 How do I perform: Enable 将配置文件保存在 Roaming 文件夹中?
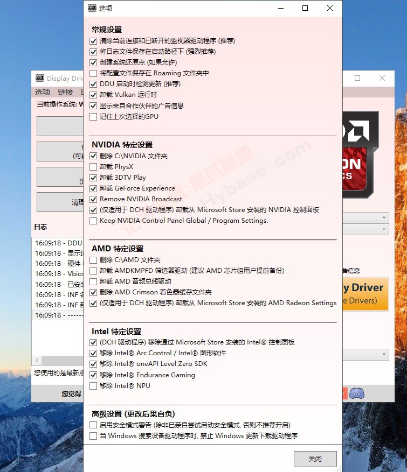(93, 73)
